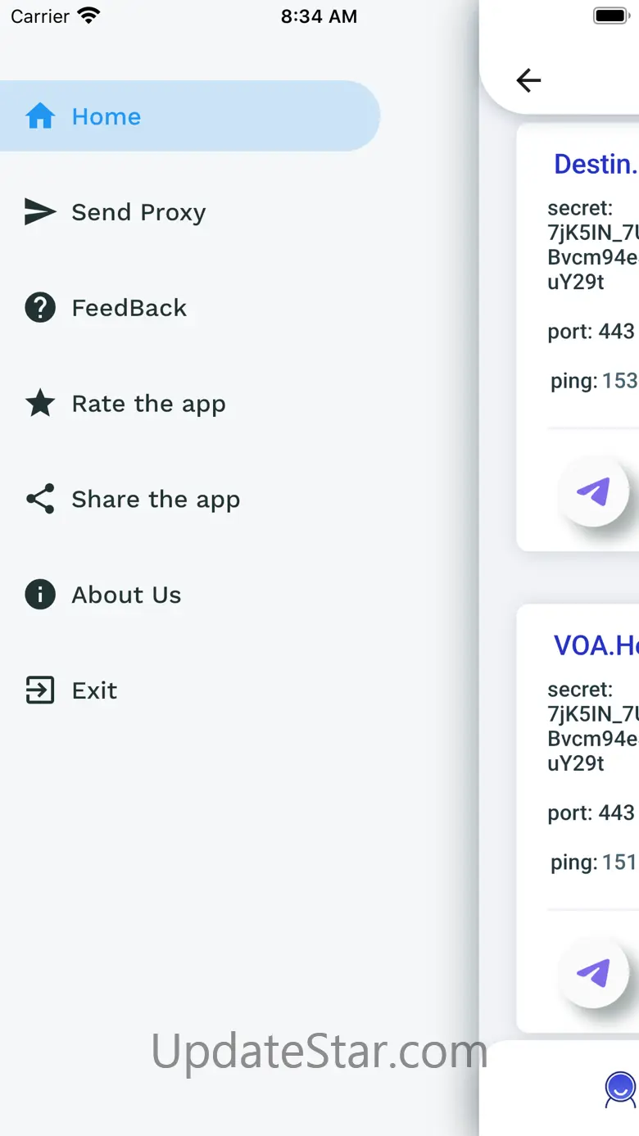Click the Share the app icon
639x1136 pixels.
click(x=40, y=499)
